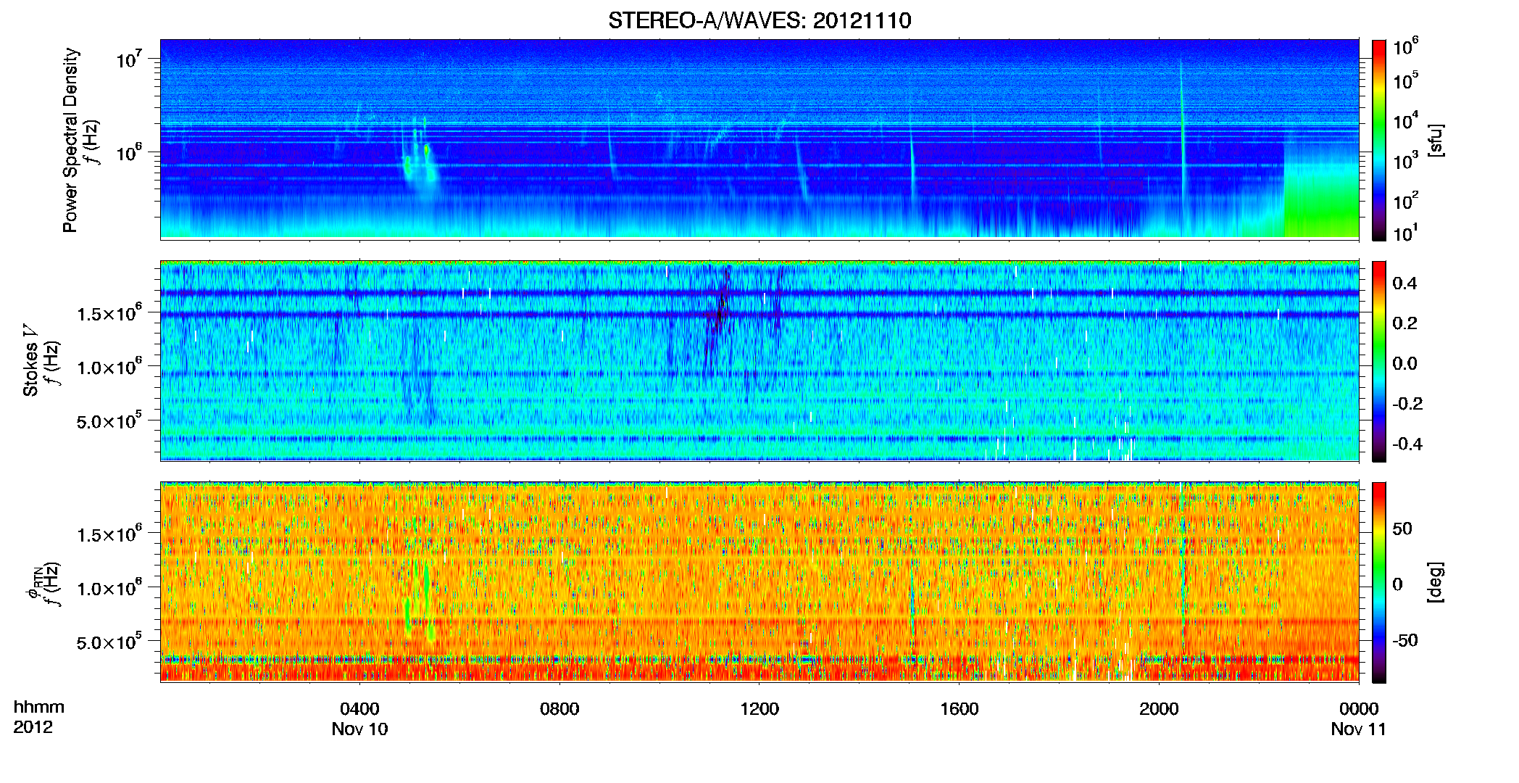Screen dimensions: 1519x783
Task: Click the 0800 time axis label
Action: click(x=559, y=709)
